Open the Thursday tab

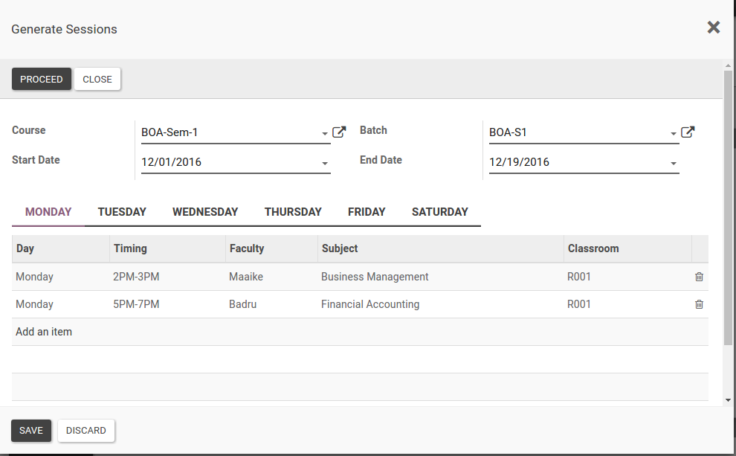click(x=293, y=212)
